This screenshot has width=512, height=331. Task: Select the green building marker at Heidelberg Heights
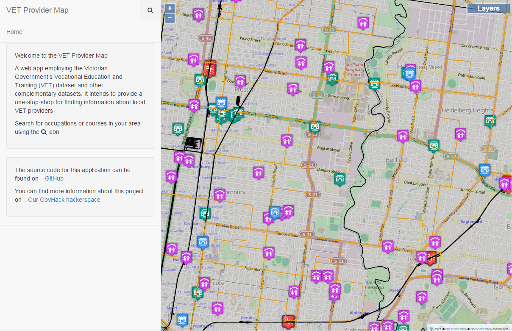coord(490,121)
